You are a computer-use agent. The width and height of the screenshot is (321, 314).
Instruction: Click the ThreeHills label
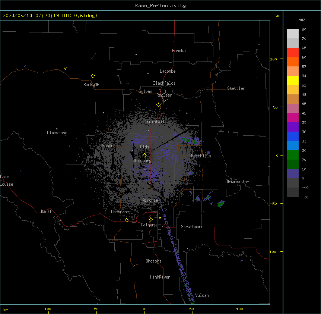(200, 156)
